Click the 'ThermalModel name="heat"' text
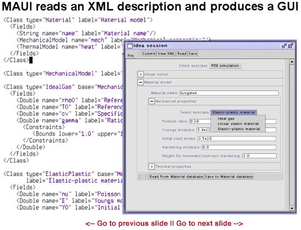 (58, 47)
